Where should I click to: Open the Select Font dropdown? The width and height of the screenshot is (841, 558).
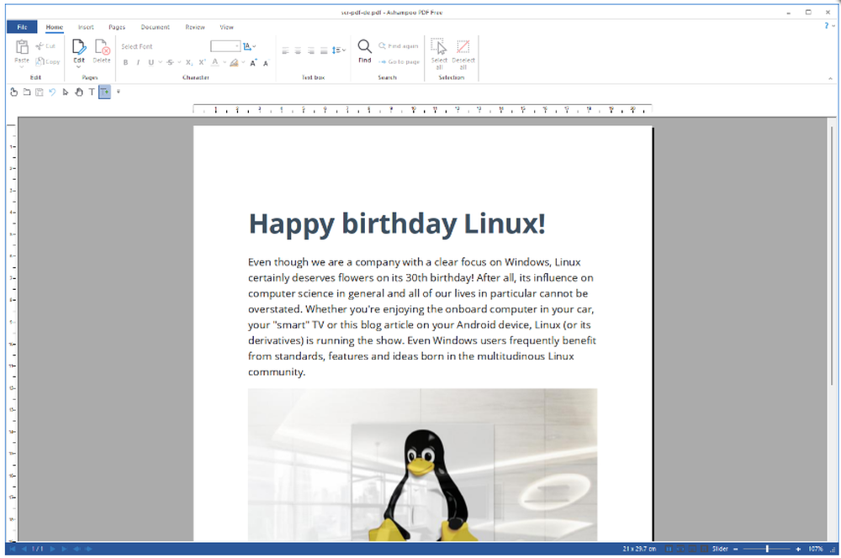[137, 45]
